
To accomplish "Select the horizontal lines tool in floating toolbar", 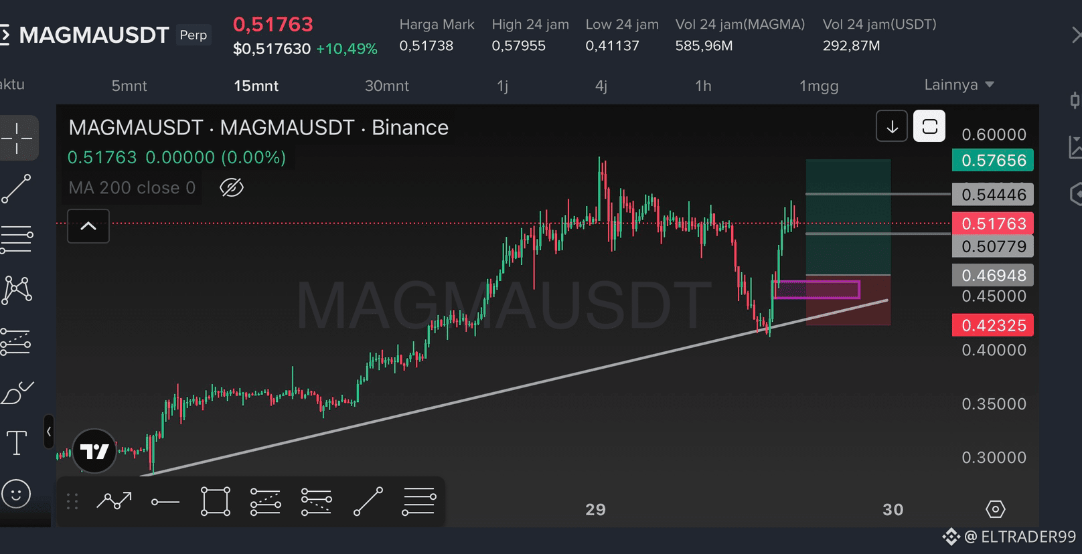I will pyautogui.click(x=419, y=501).
